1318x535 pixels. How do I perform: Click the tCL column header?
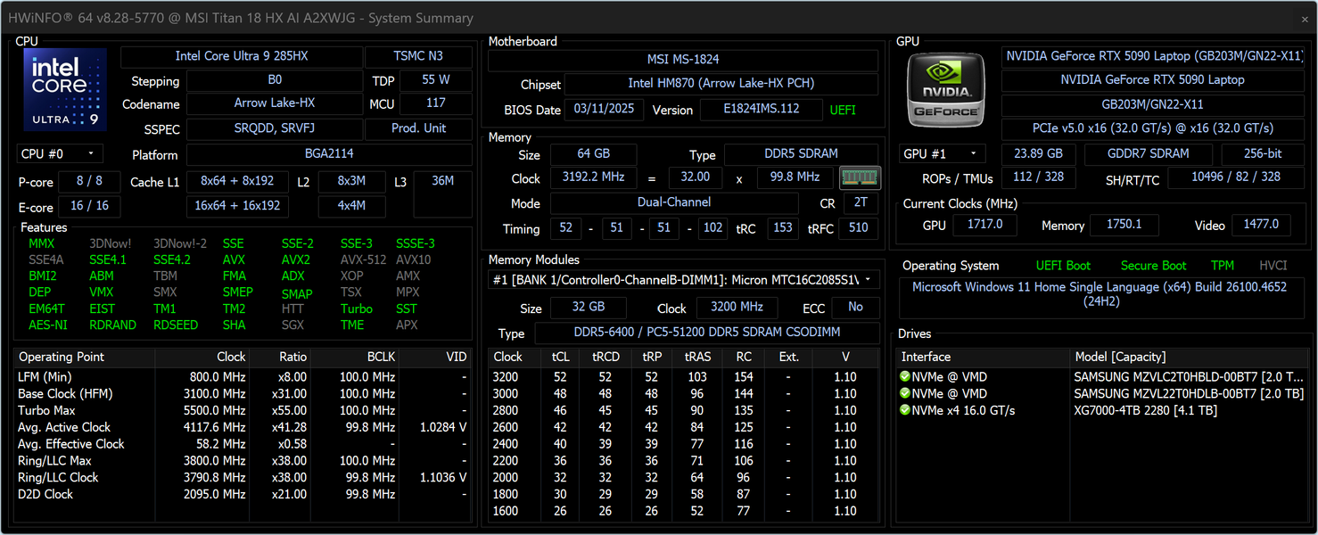point(560,357)
